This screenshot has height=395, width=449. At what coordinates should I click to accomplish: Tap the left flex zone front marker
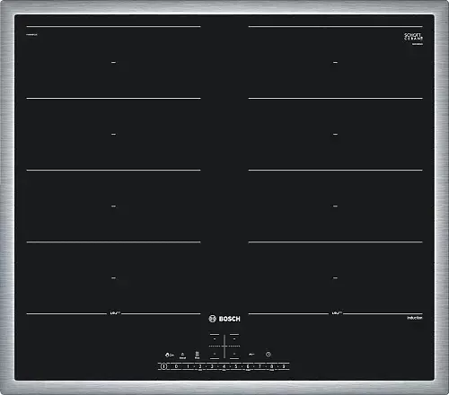(x=115, y=313)
